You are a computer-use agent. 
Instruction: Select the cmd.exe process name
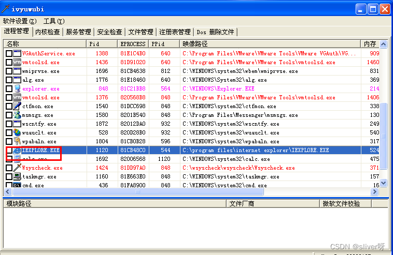coord(33,185)
